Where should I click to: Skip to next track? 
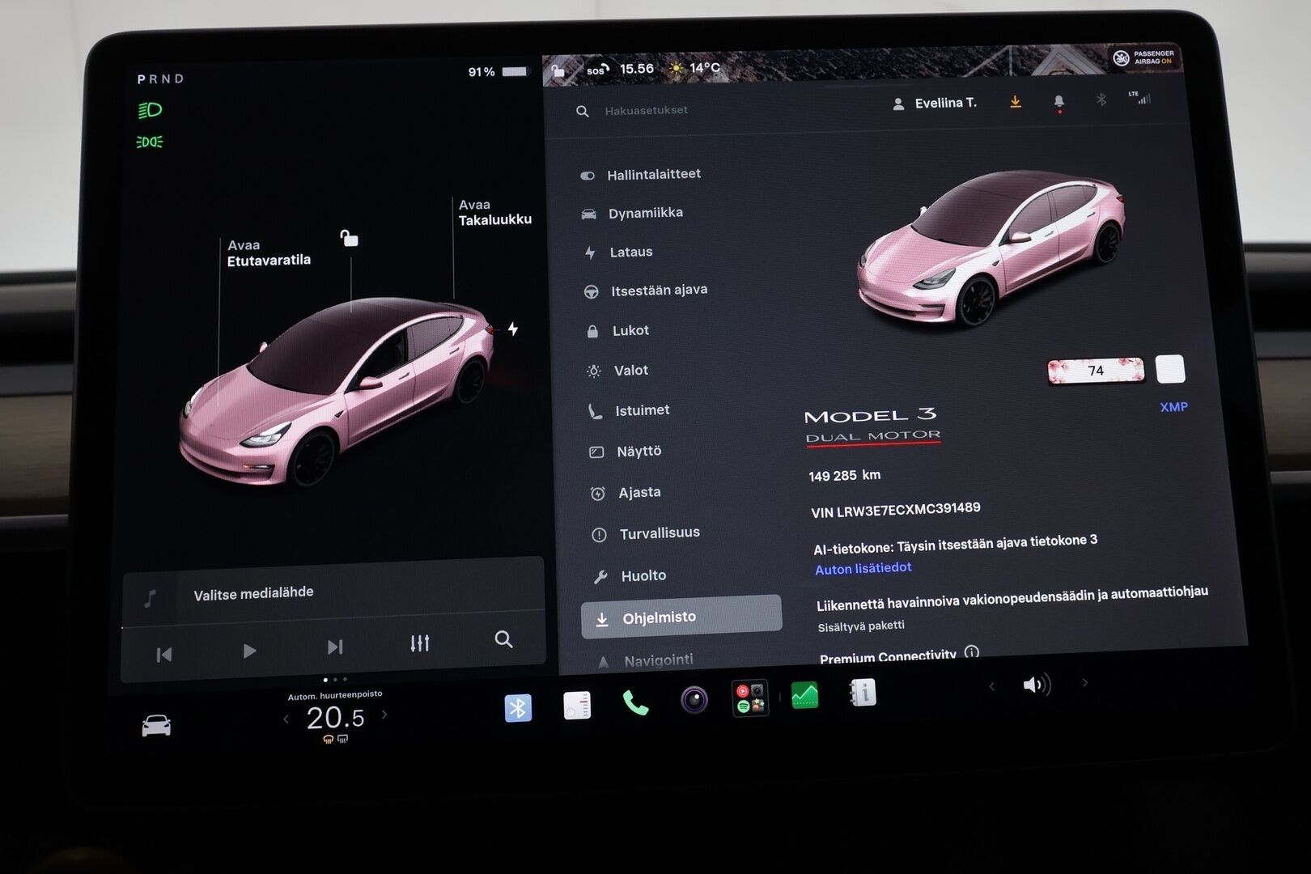coord(335,647)
